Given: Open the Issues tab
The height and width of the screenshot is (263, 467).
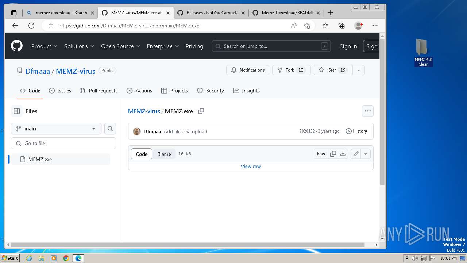Looking at the screenshot, I should tap(60, 91).
